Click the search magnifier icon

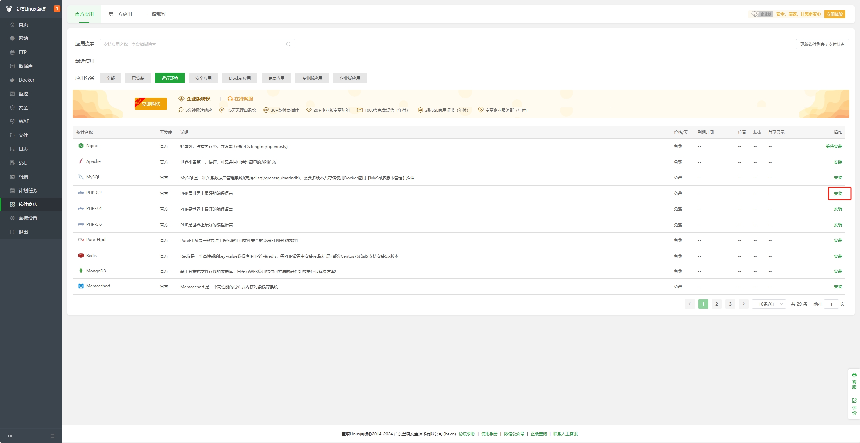click(288, 44)
